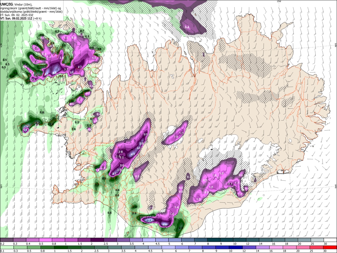Click the 2.3 value over southeast Iceland
The width and height of the screenshot is (337, 253).
click(230, 184)
